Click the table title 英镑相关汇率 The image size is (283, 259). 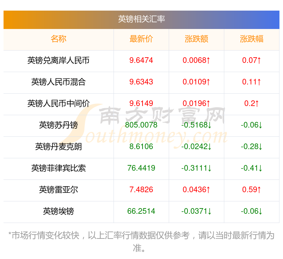[x=141, y=19]
